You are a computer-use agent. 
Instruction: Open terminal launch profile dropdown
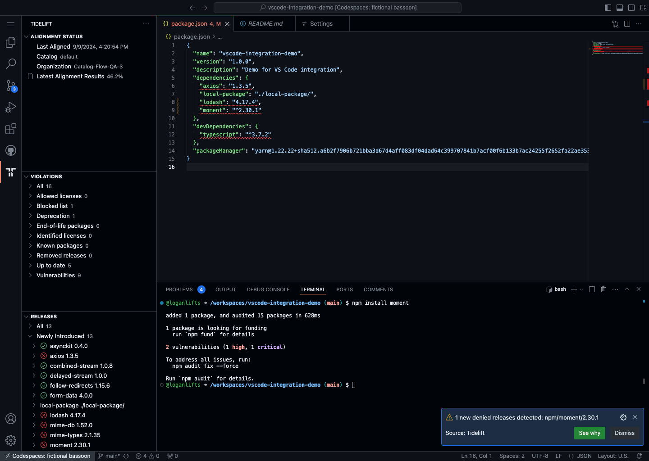click(x=581, y=289)
